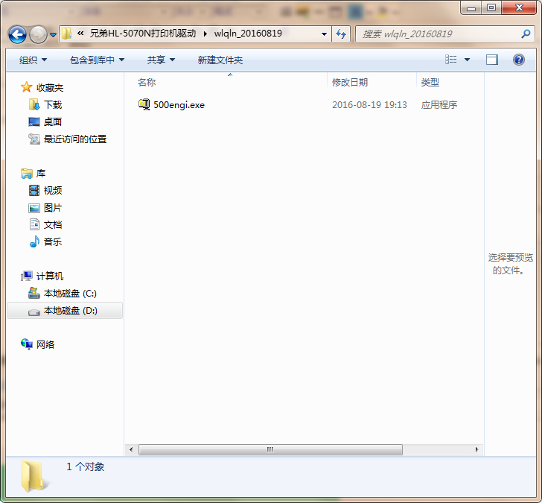Sort files by 类型 column
The height and width of the screenshot is (503, 542).
(x=430, y=82)
